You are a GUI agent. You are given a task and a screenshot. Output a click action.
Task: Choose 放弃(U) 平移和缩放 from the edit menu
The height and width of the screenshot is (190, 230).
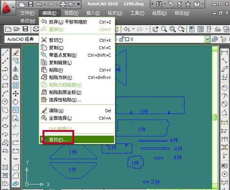click(77, 22)
